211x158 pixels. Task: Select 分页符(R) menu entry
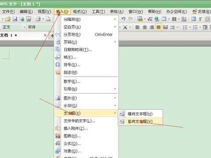(x=86, y=35)
